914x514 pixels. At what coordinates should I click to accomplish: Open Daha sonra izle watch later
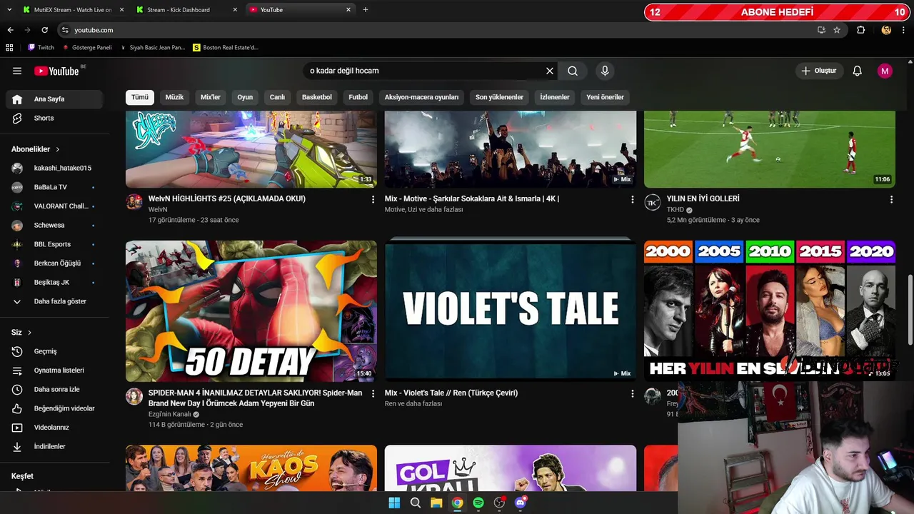(54, 389)
